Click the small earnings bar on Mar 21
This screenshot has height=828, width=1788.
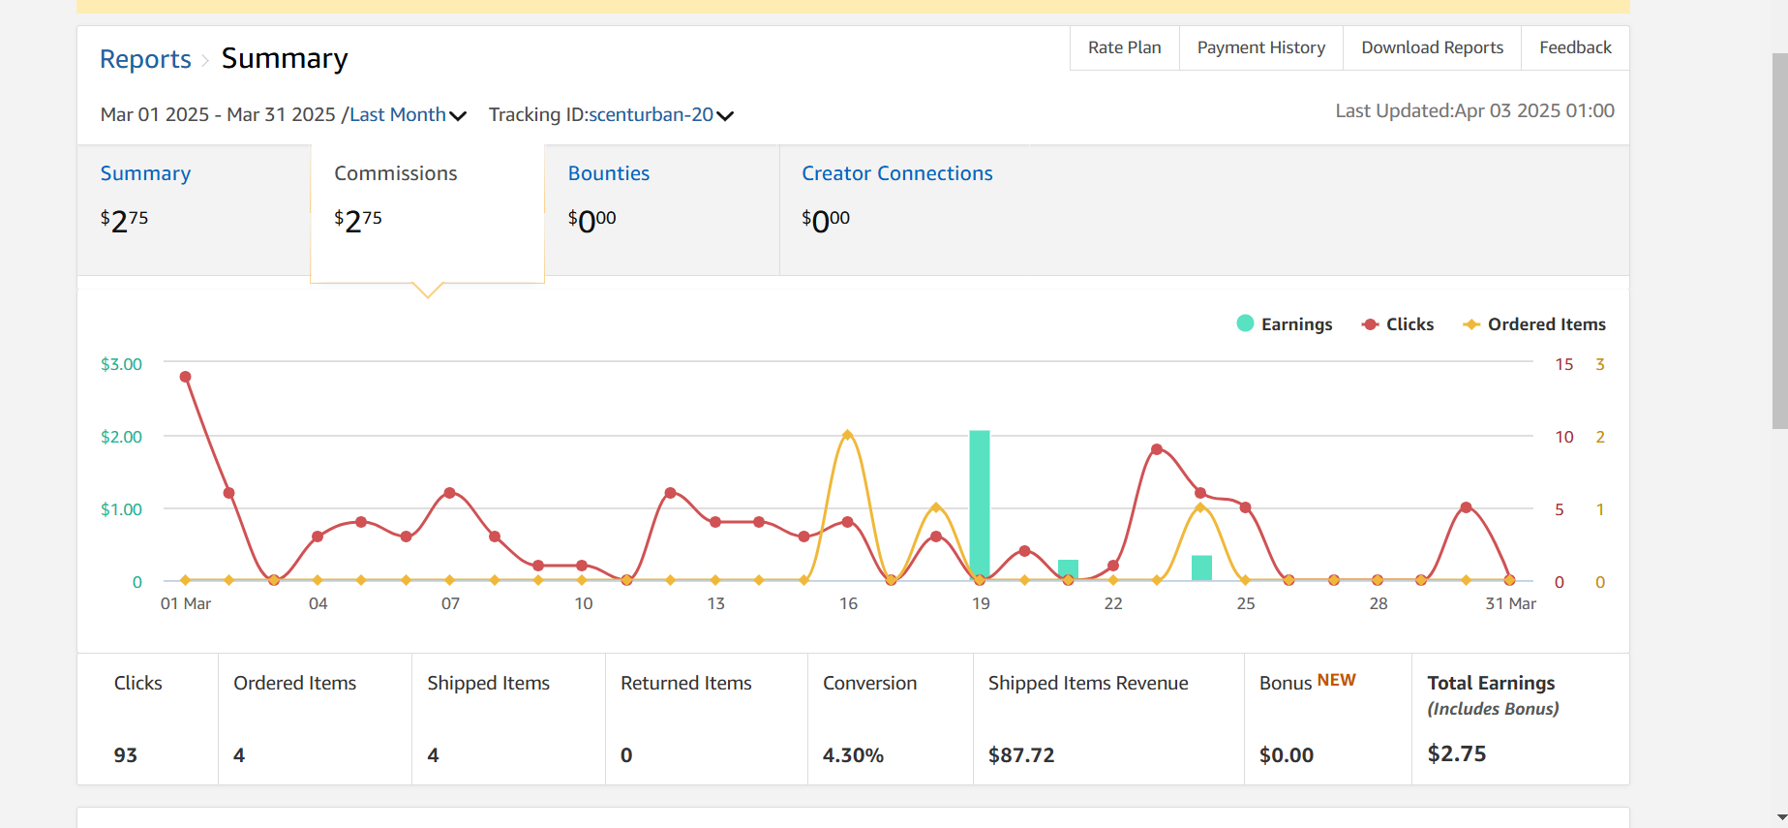pyautogui.click(x=1068, y=570)
